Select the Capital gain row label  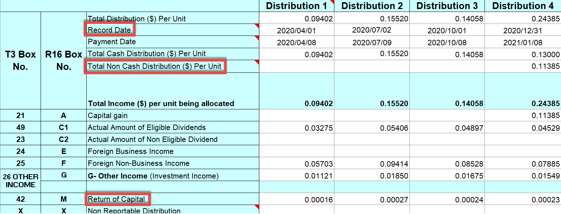[108, 116]
